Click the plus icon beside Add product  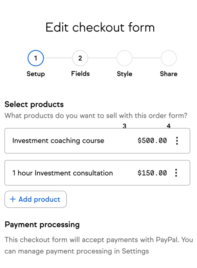[13, 199]
